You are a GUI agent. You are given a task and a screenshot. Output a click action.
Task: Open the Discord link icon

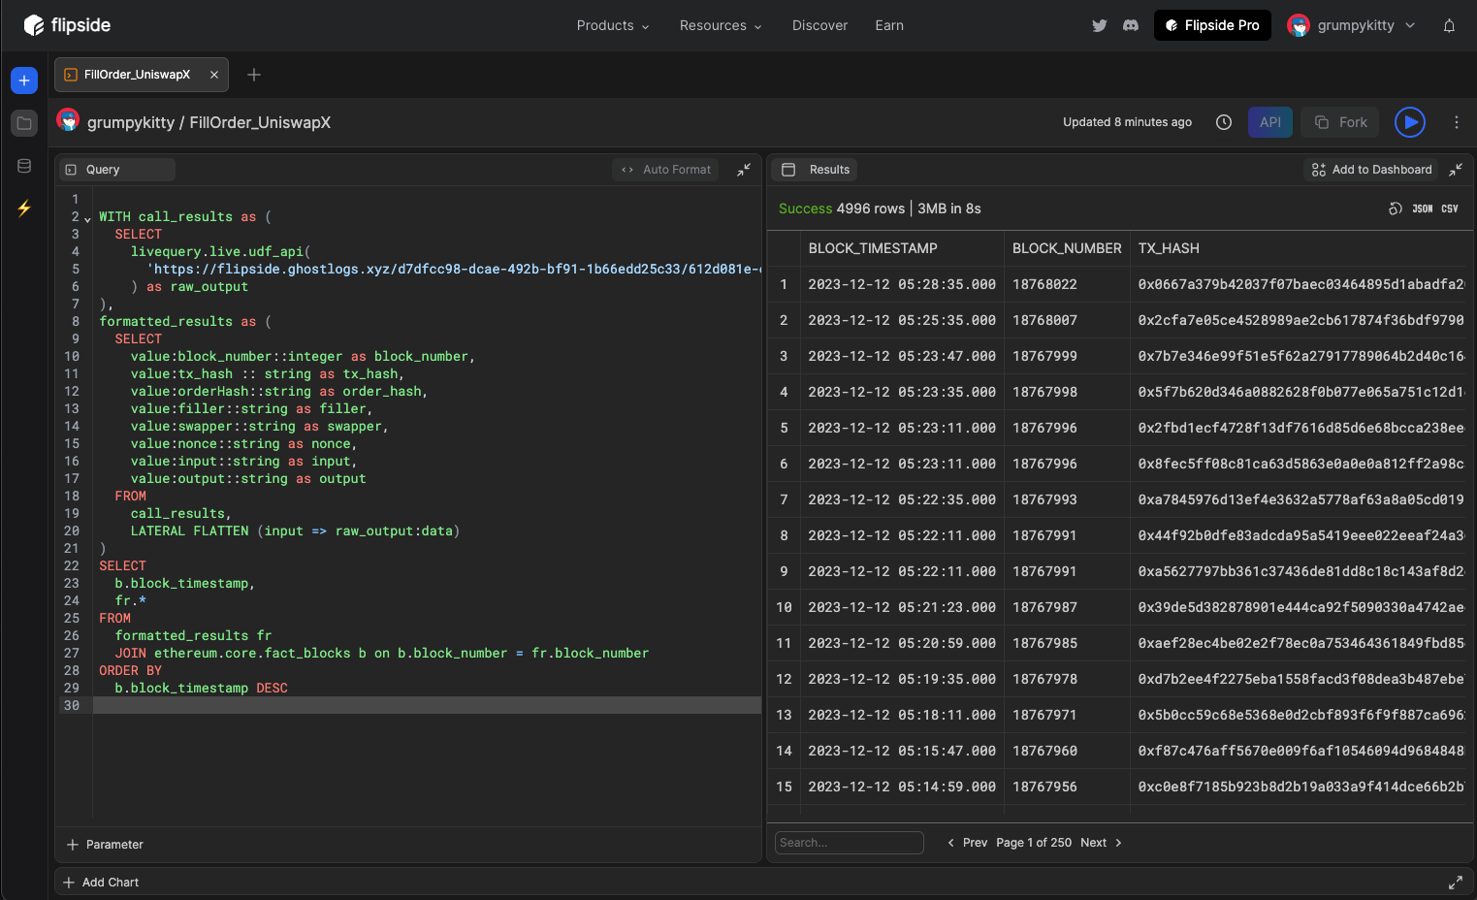1130,26
